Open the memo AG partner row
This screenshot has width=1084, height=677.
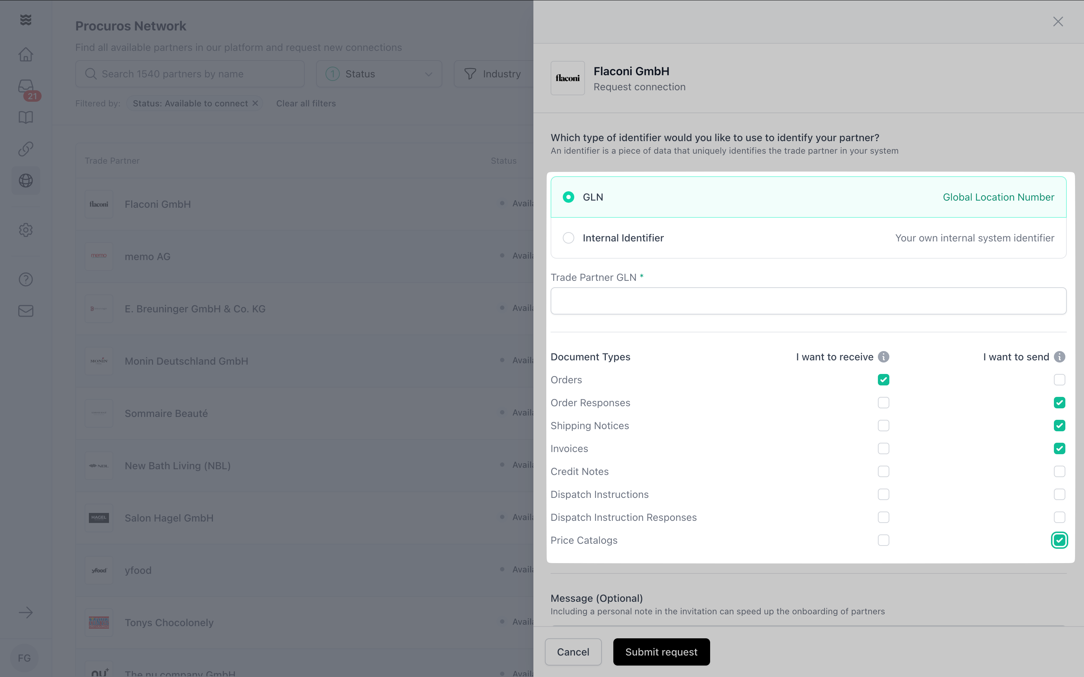point(305,256)
